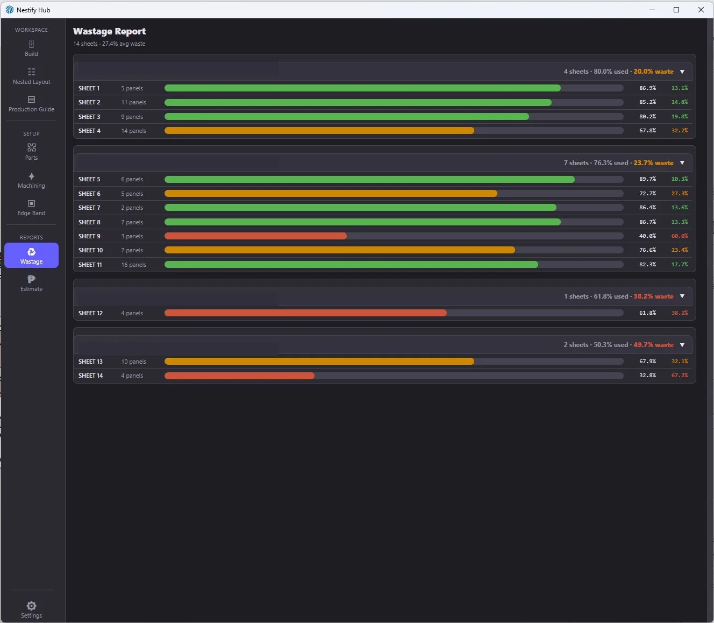The height and width of the screenshot is (623, 714).
Task: Collapse the 49.7% waste group
Action: (x=682, y=345)
